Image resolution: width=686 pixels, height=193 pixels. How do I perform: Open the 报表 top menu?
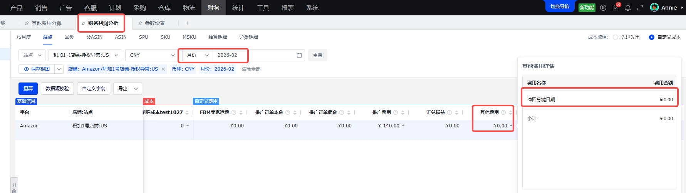coord(287,8)
